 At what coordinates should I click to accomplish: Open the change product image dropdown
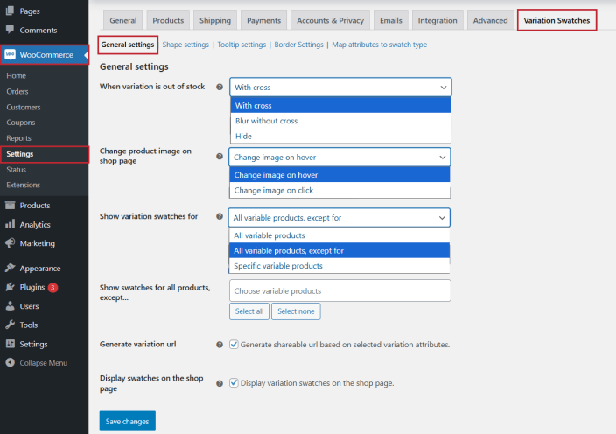340,157
